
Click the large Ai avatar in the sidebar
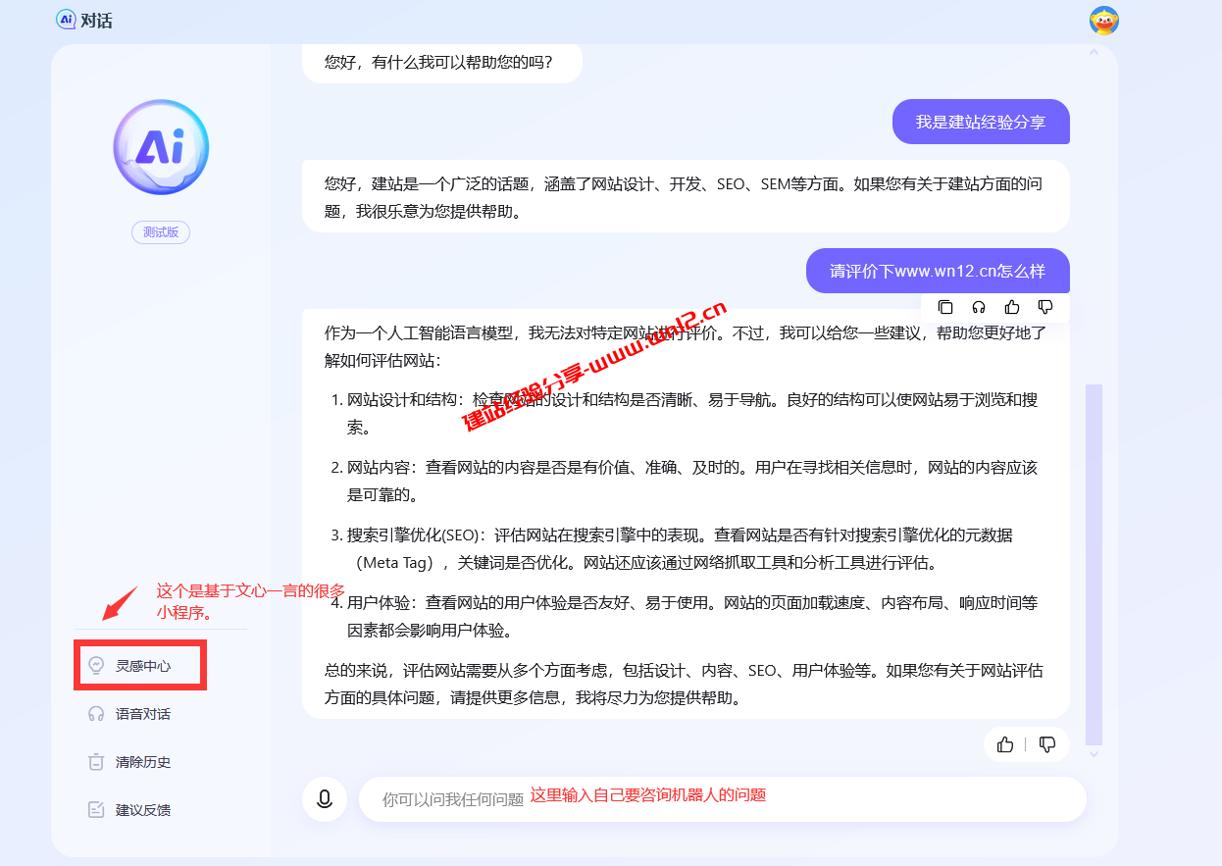pos(160,146)
